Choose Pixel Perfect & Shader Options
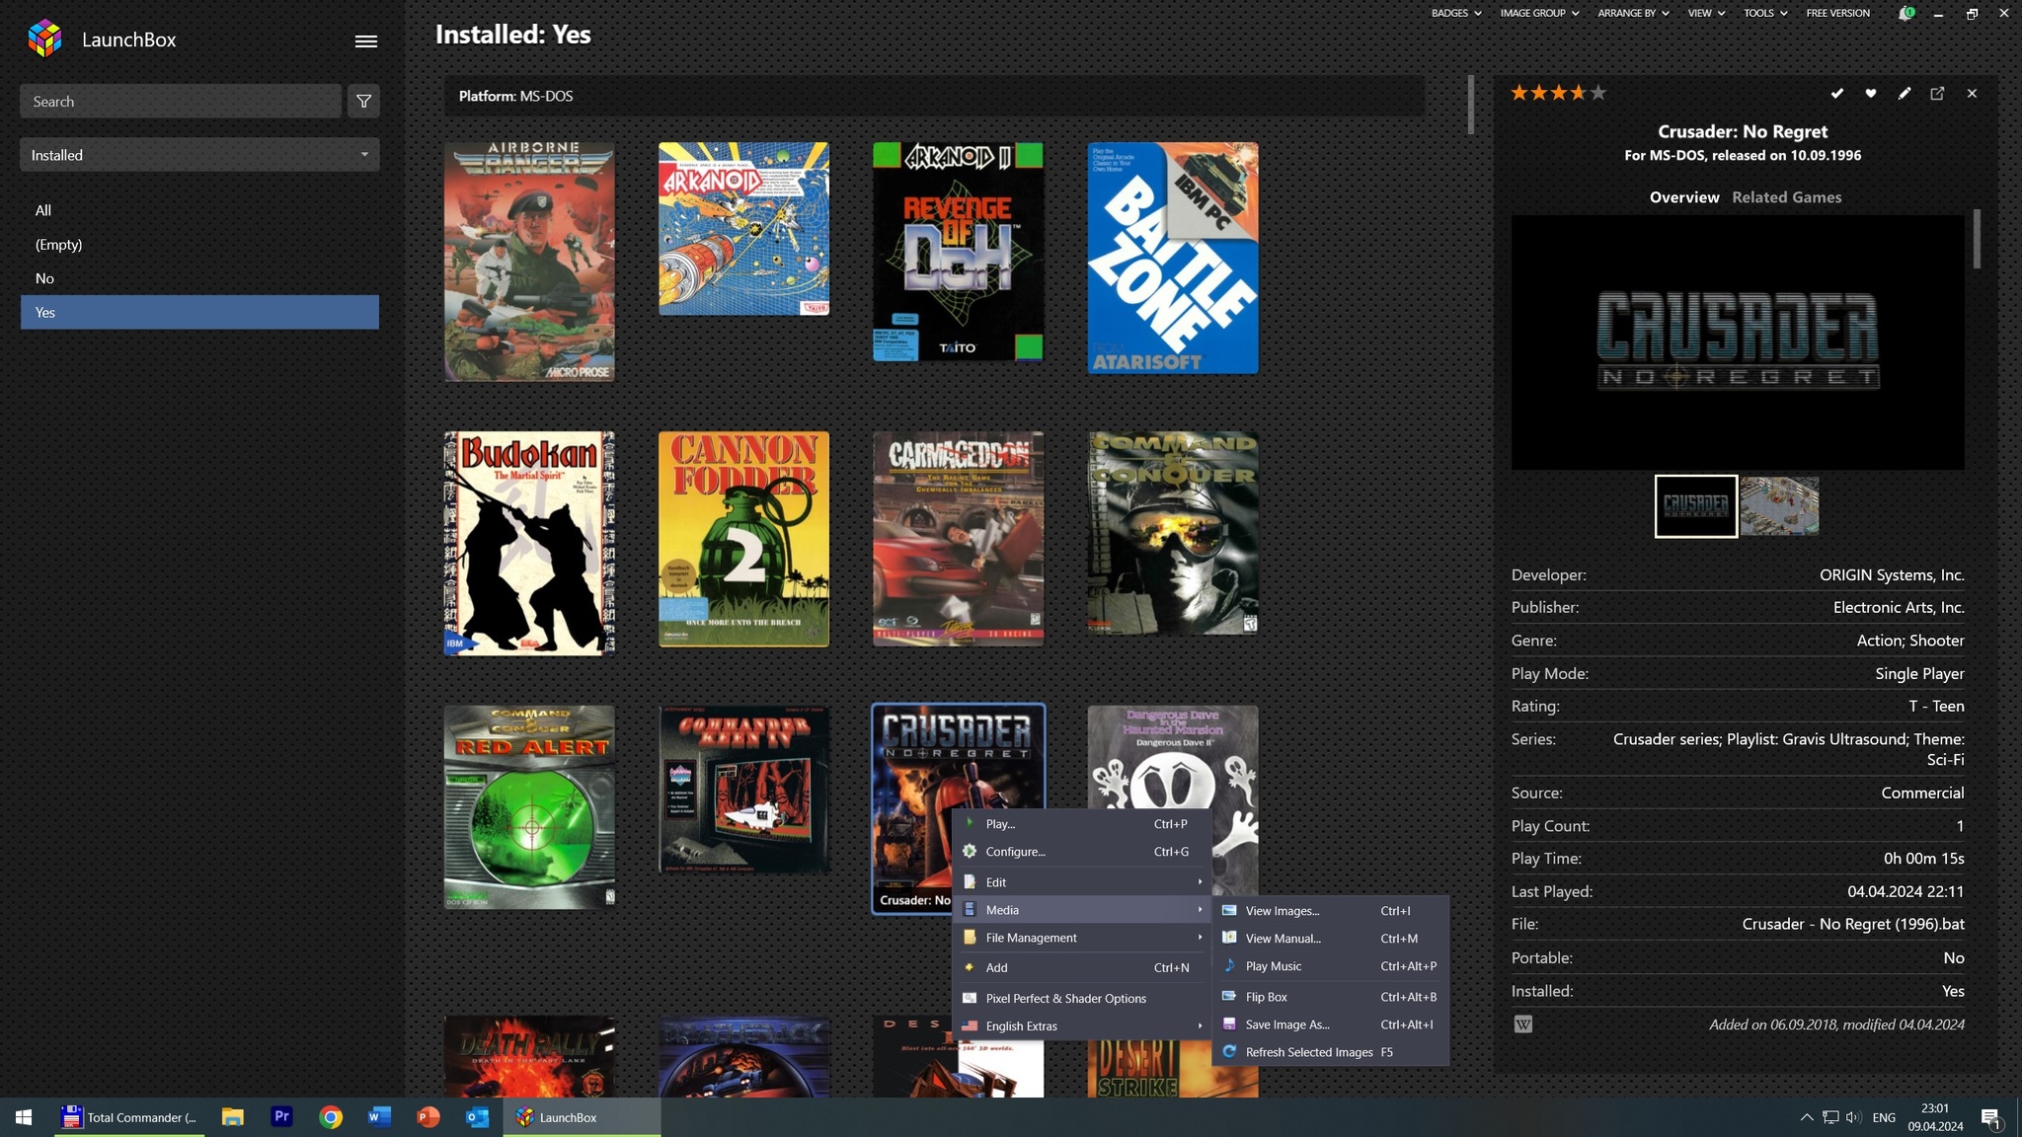The width and height of the screenshot is (2022, 1137). pos(1082,998)
